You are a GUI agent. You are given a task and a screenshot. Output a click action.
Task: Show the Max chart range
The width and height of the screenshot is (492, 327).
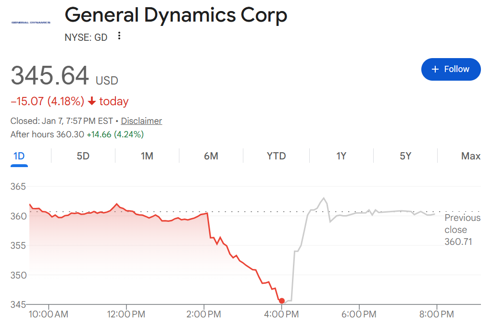point(470,156)
